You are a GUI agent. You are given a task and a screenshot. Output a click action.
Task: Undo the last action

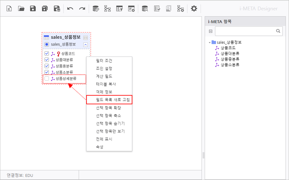[x=70, y=9]
